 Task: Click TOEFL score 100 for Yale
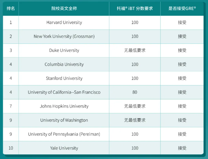pos(135,148)
